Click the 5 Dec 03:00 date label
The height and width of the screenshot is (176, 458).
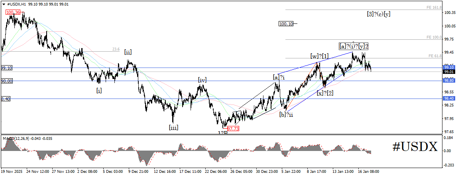point(113,171)
